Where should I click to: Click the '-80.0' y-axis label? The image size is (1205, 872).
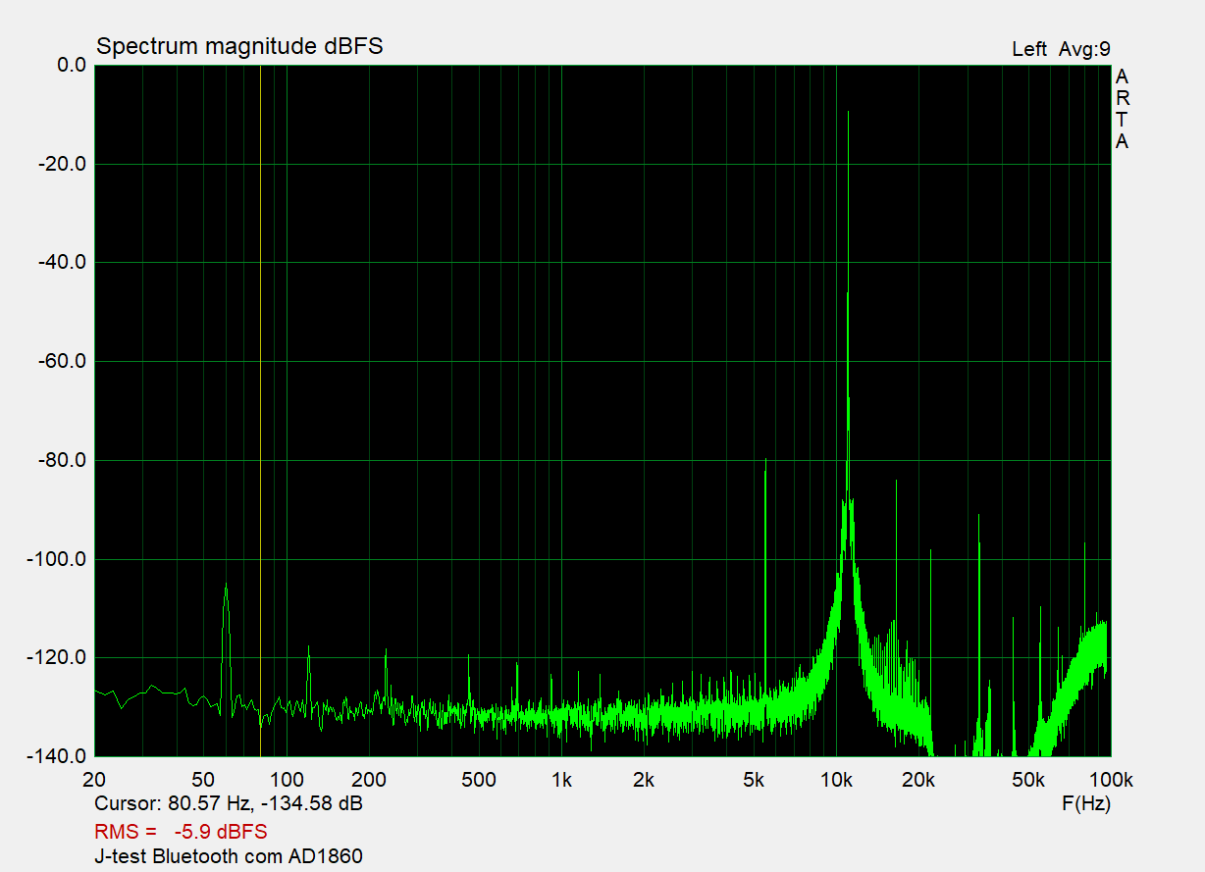click(x=63, y=460)
